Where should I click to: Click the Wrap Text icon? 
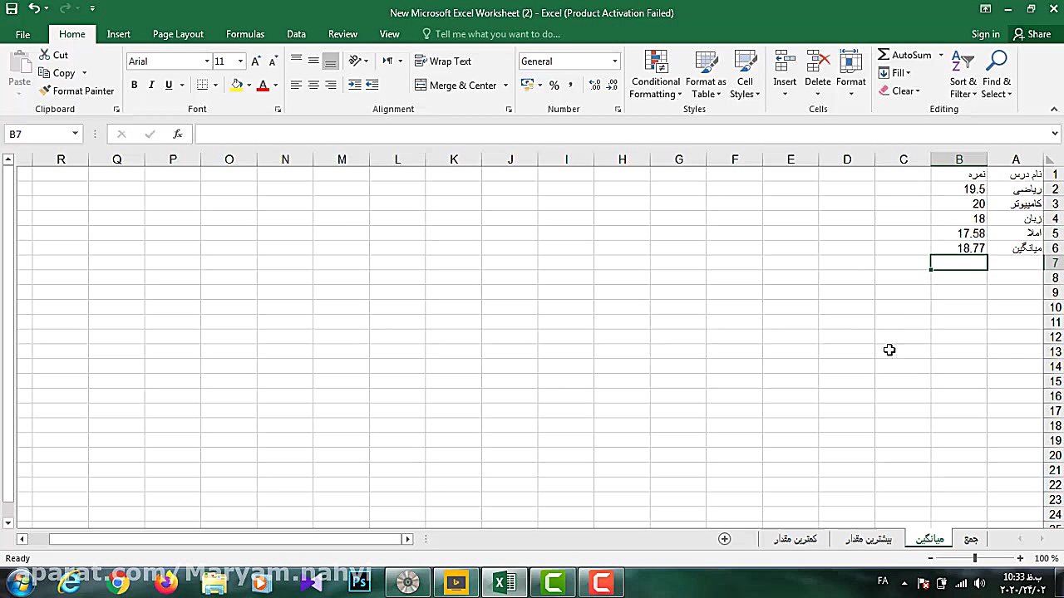tap(421, 61)
